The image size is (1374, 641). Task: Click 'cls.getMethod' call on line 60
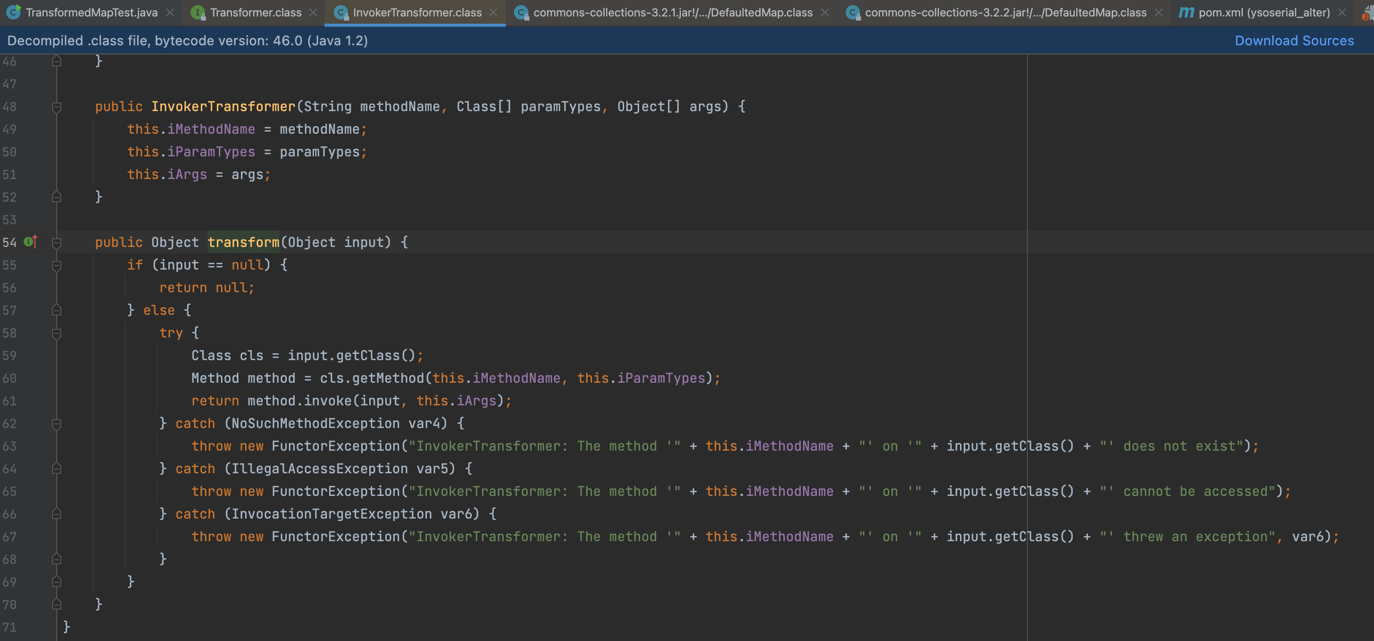(372, 378)
